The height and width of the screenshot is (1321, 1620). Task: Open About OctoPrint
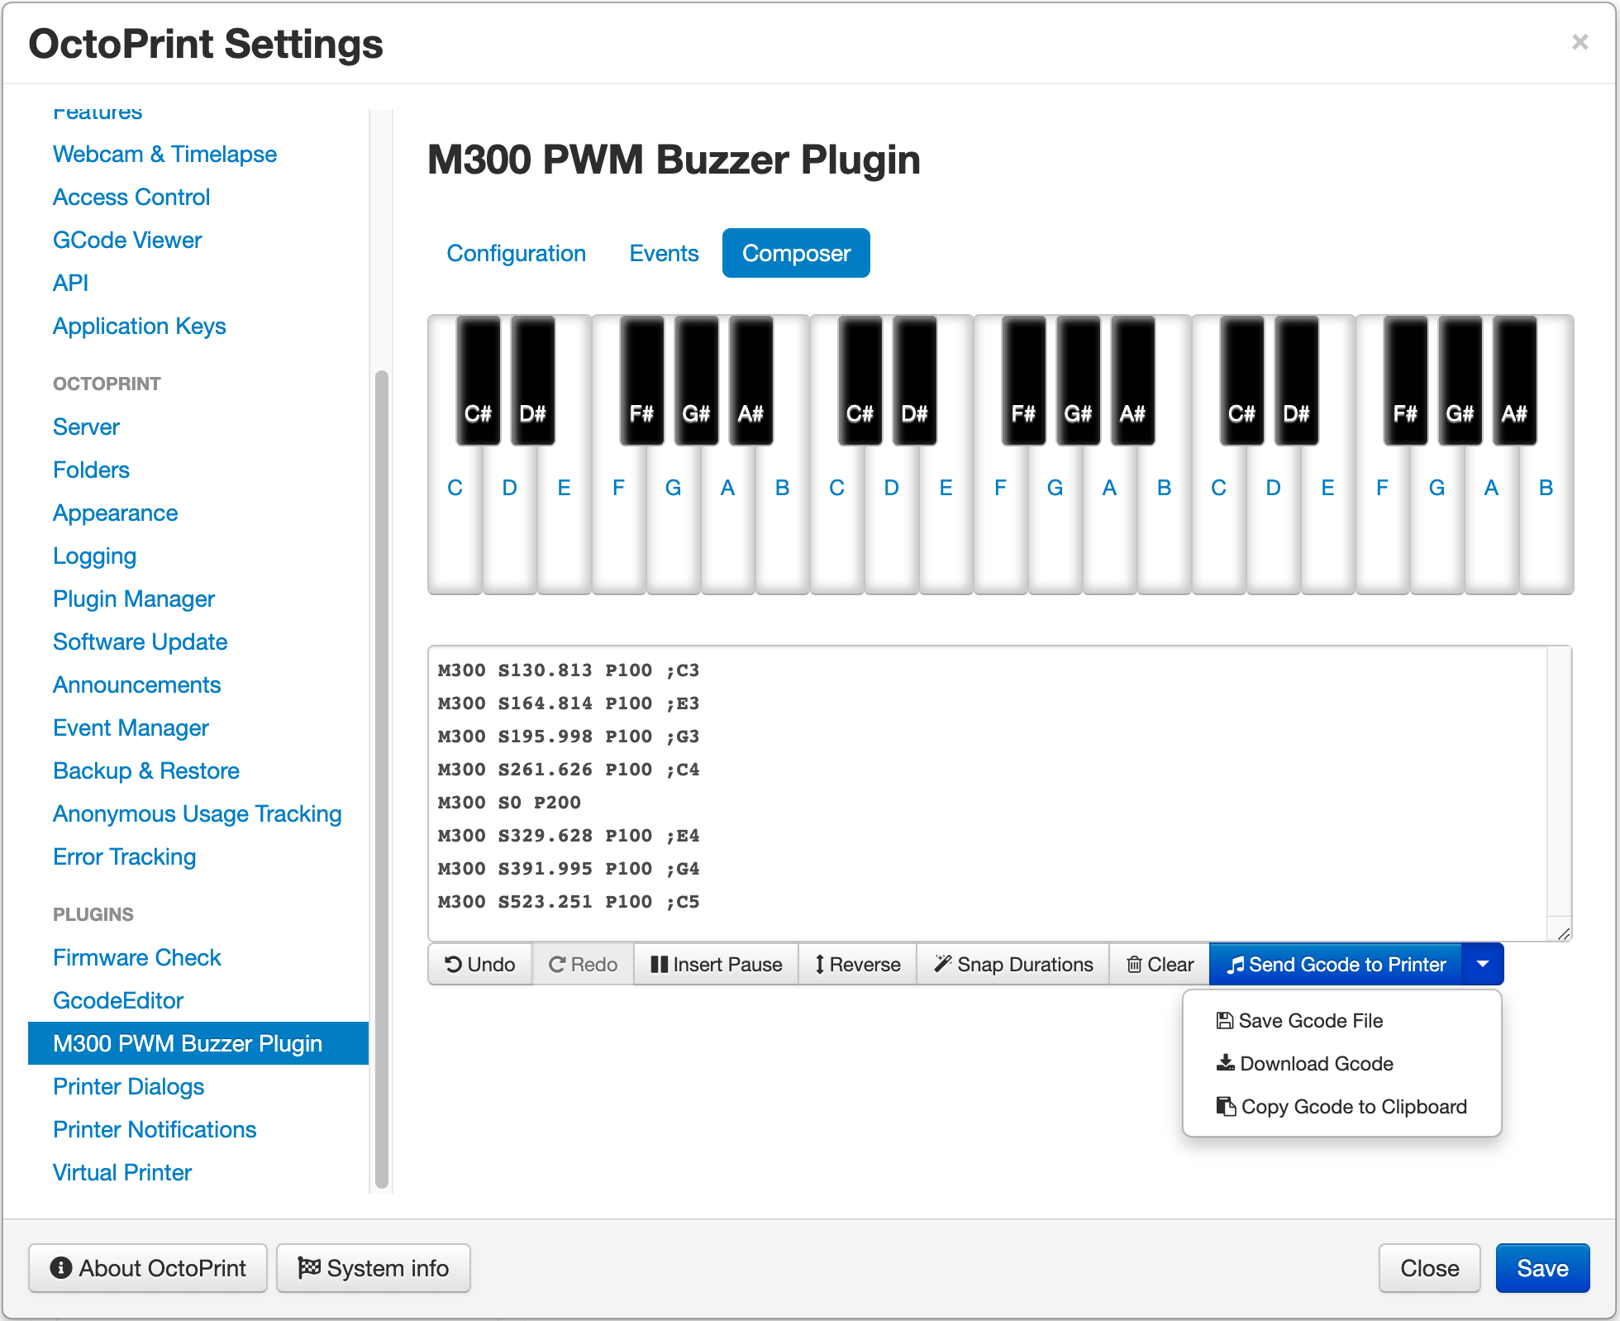148,1268
